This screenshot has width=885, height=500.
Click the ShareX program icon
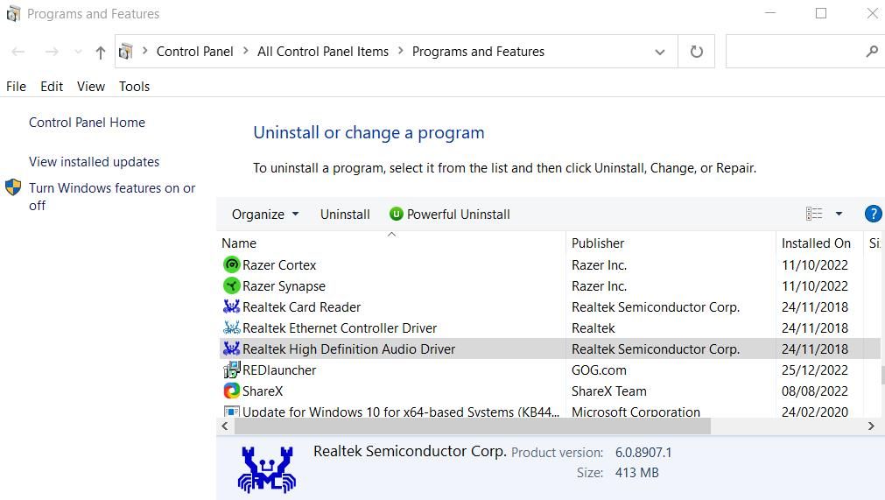coord(231,391)
